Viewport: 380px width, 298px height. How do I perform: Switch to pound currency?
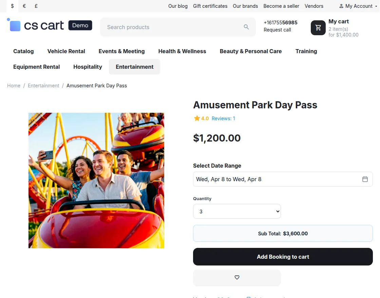[x=36, y=6]
